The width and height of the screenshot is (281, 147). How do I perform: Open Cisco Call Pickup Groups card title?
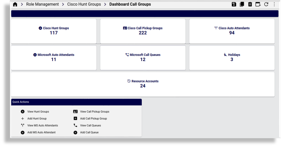(x=145, y=28)
